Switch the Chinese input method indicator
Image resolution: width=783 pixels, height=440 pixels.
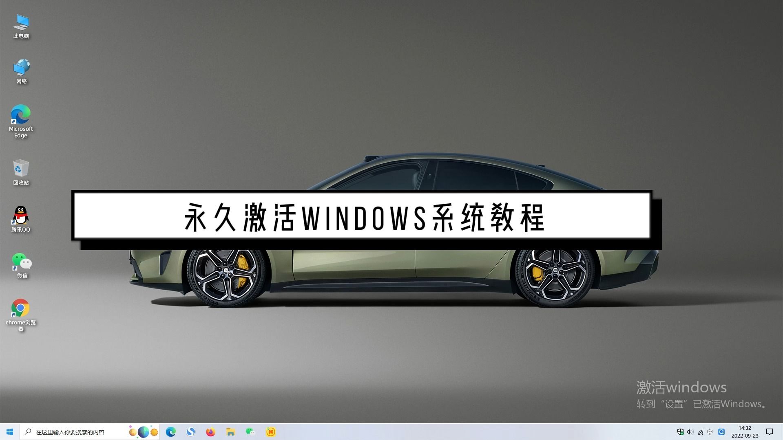click(x=710, y=432)
